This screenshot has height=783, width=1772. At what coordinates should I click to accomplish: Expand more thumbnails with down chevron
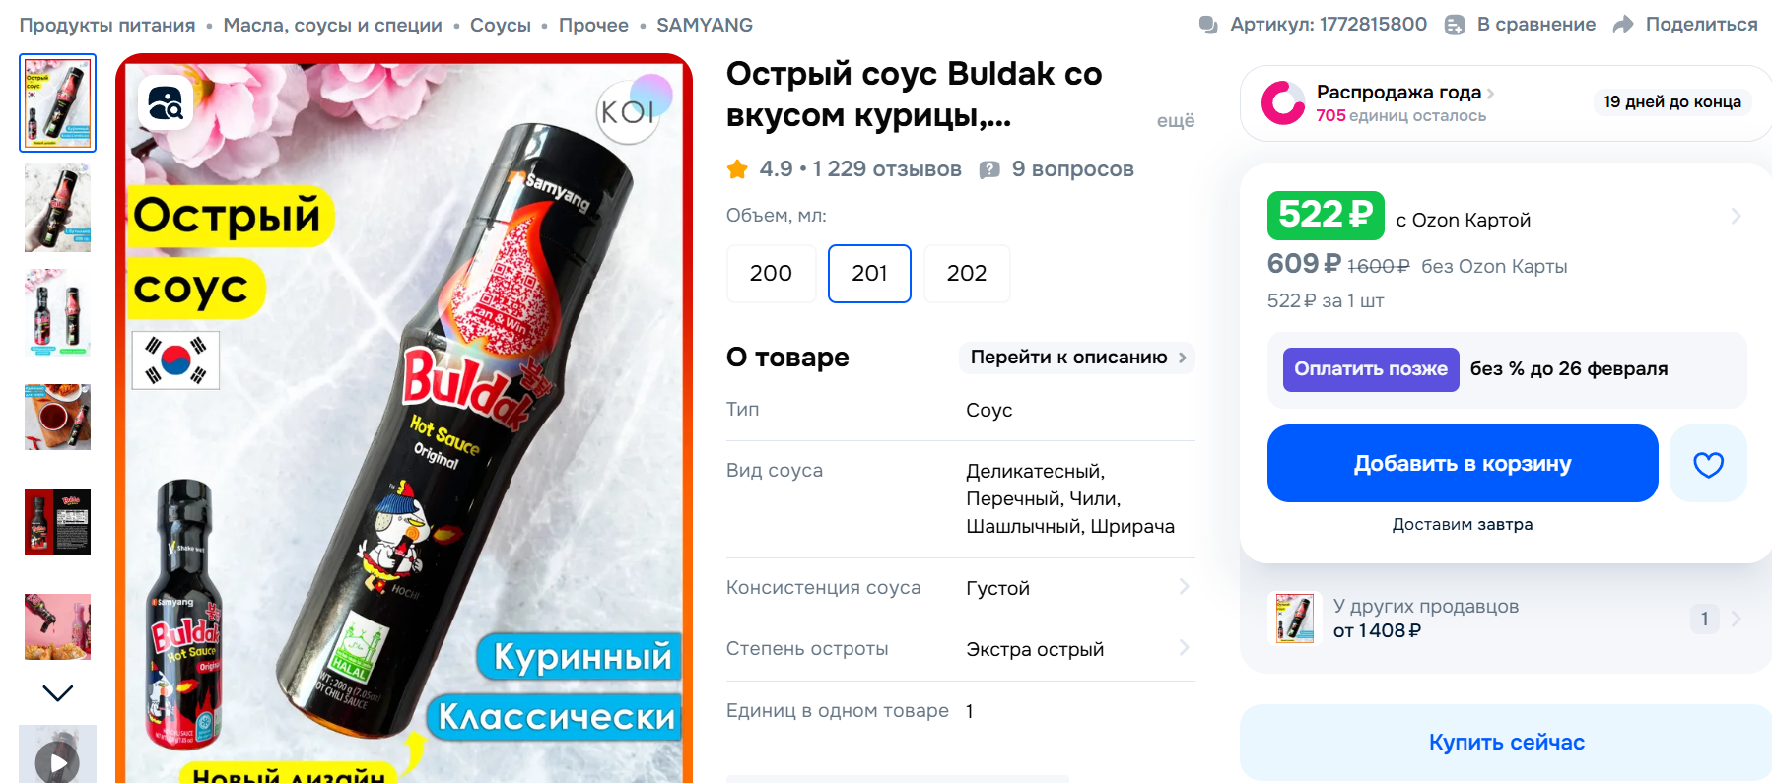pos(58,693)
